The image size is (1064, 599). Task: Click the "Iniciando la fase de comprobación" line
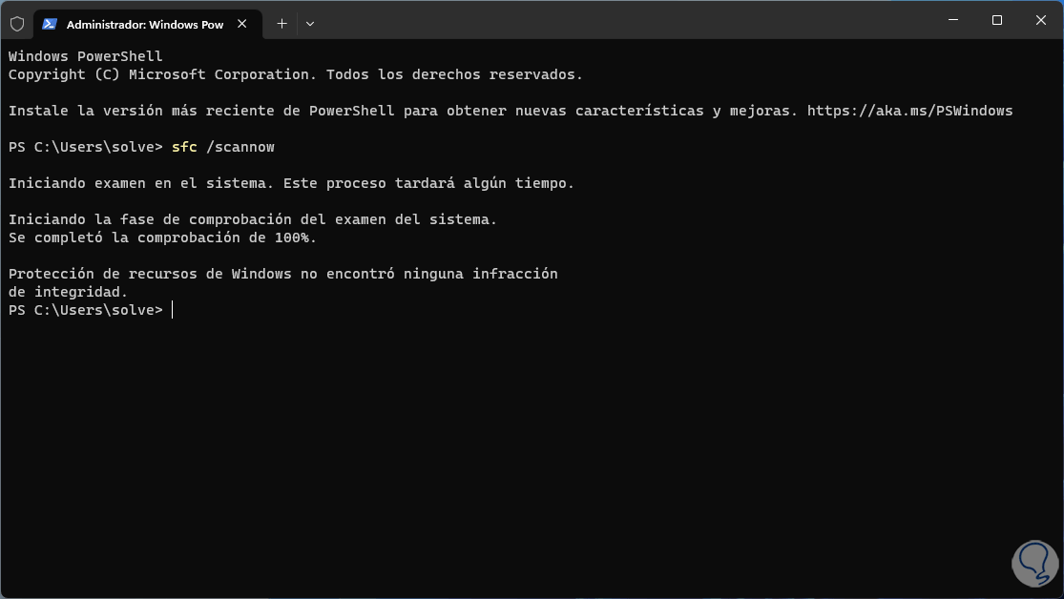252,219
